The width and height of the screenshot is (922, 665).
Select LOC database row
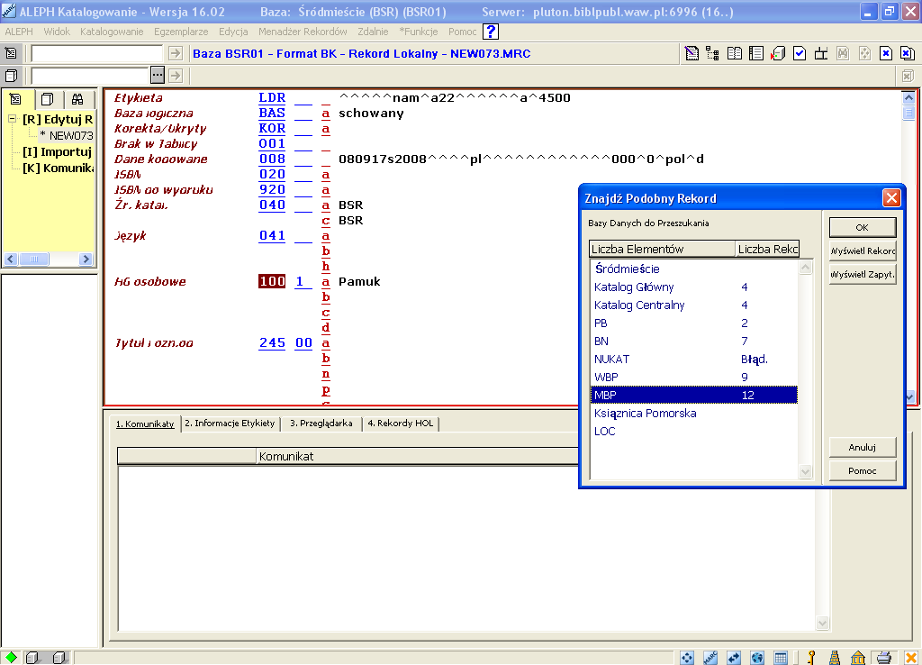694,432
